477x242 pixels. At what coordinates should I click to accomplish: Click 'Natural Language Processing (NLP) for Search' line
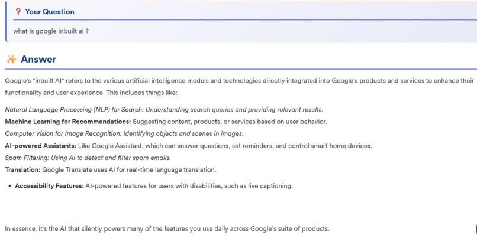tap(164, 109)
